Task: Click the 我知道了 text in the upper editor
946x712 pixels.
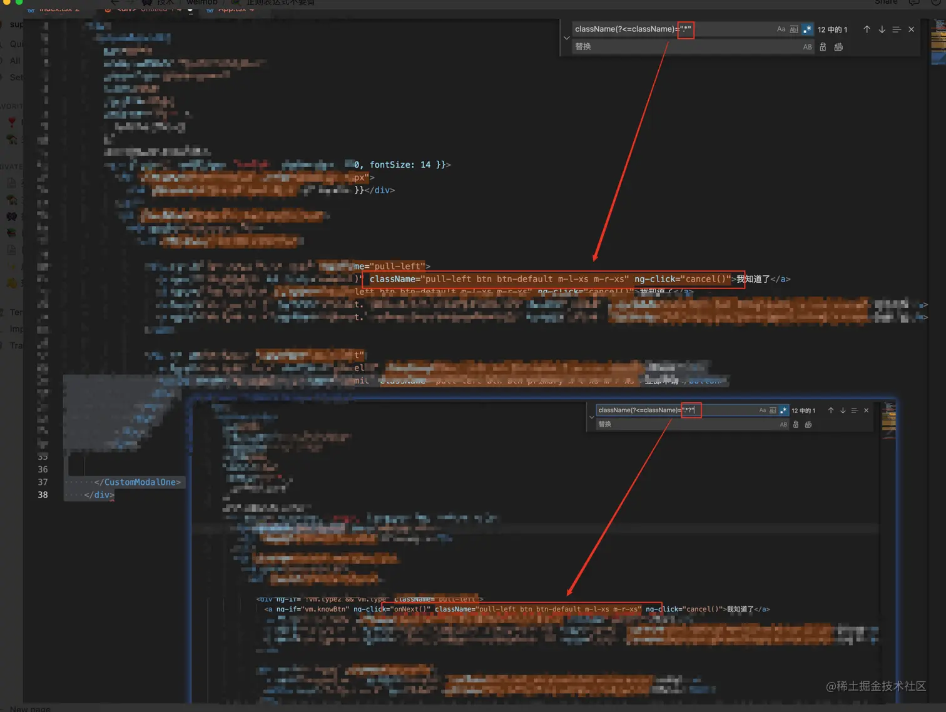Action: (753, 279)
